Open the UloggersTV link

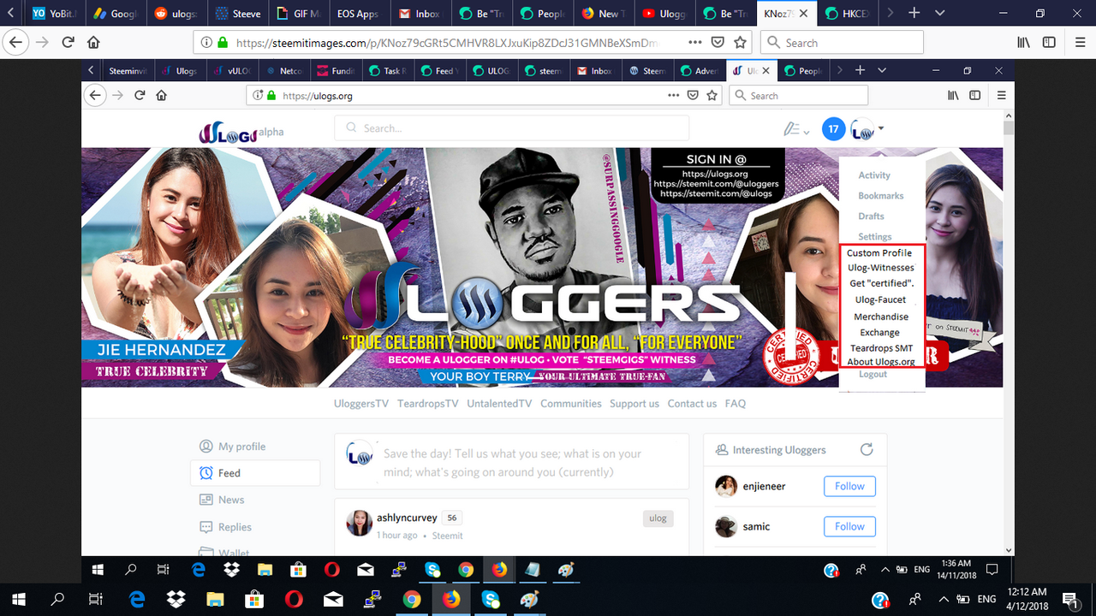tap(361, 404)
